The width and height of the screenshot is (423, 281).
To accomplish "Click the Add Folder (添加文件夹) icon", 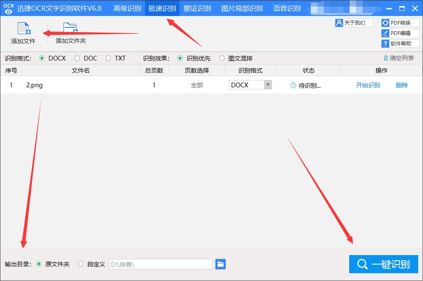I will pyautogui.click(x=70, y=28).
